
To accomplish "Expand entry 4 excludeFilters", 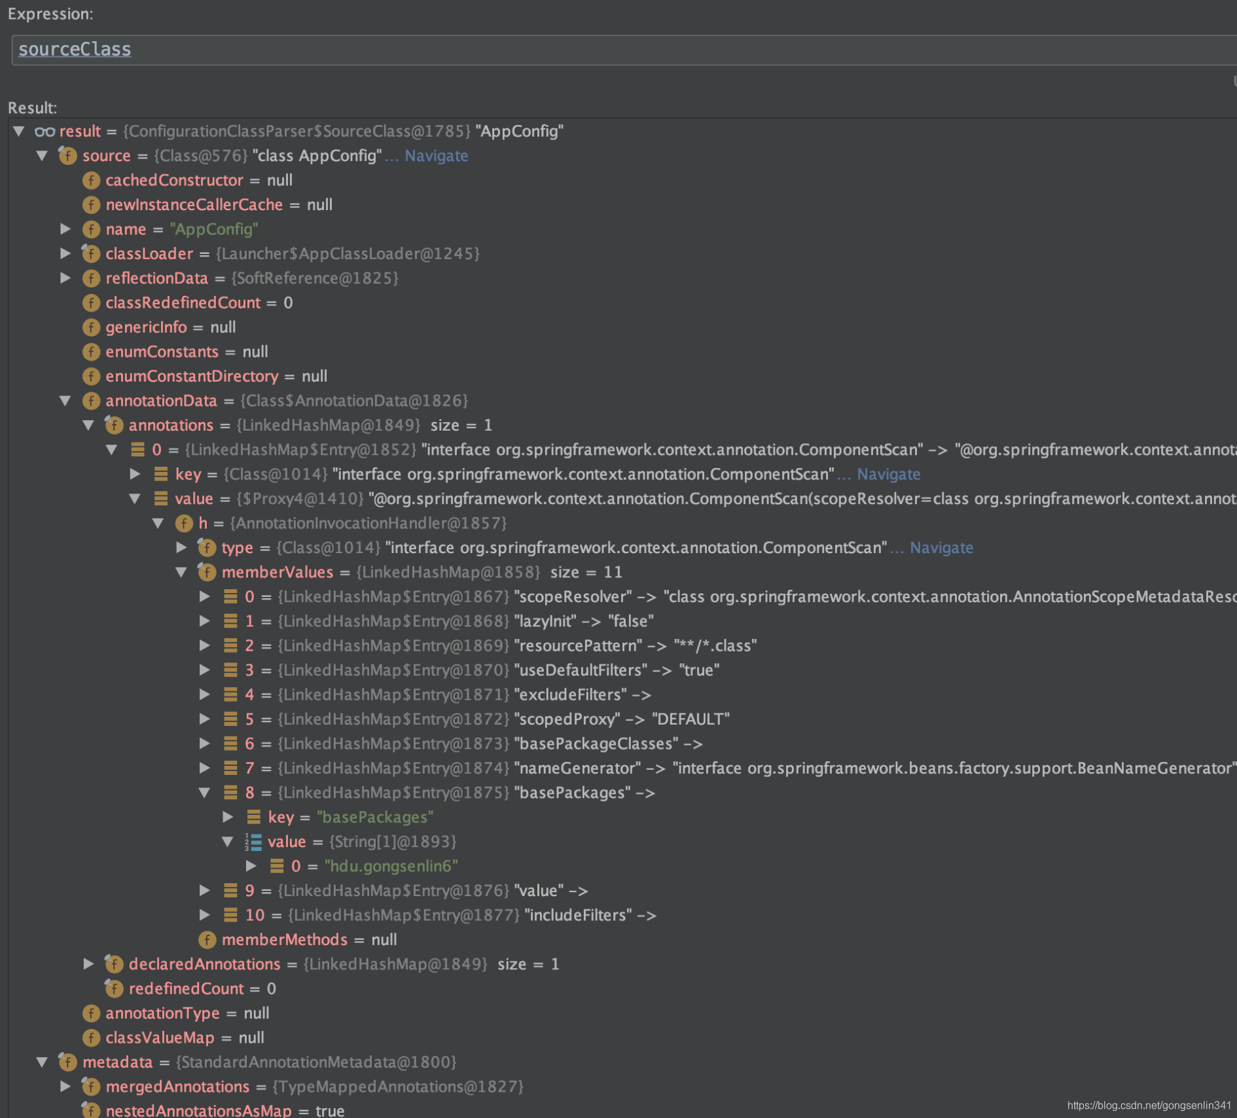I will [205, 694].
